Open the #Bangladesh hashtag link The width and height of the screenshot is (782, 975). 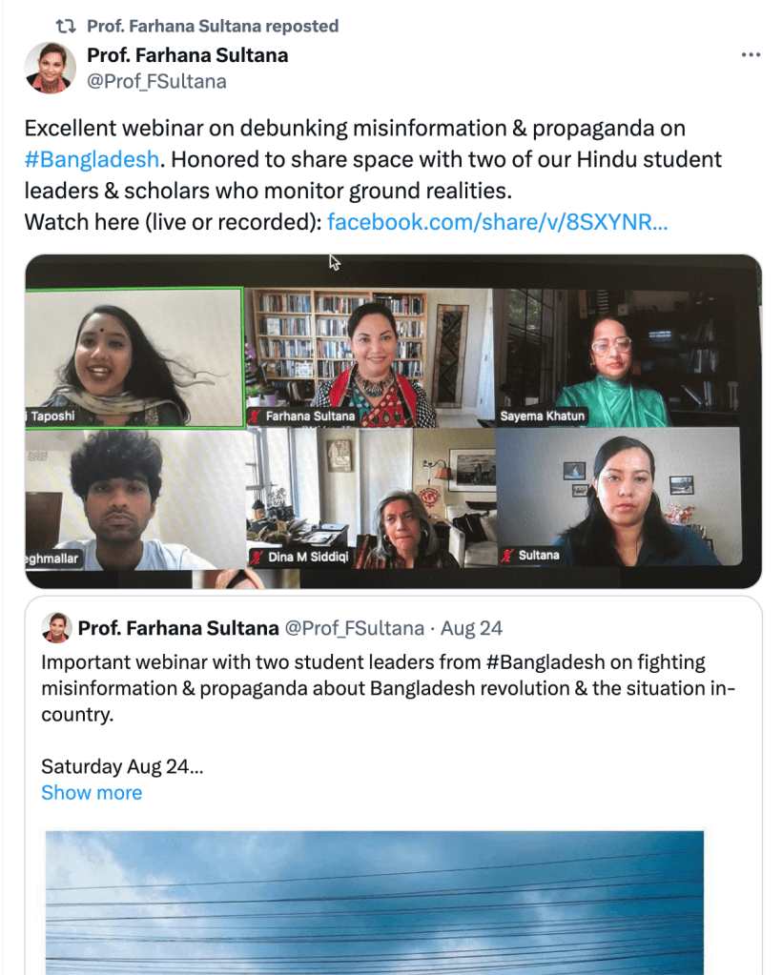click(92, 159)
